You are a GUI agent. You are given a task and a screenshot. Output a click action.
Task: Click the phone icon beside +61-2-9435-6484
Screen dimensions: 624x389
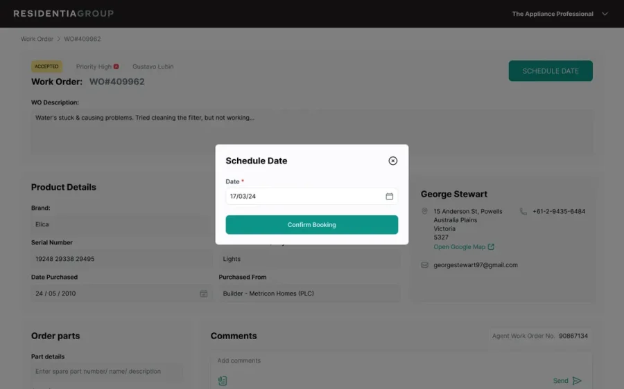(x=523, y=211)
